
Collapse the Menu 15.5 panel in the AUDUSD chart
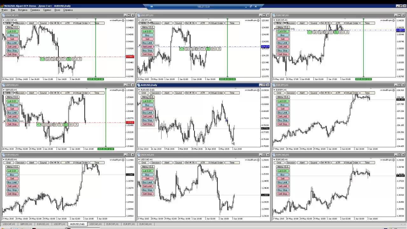pyautogui.click(x=147, y=97)
